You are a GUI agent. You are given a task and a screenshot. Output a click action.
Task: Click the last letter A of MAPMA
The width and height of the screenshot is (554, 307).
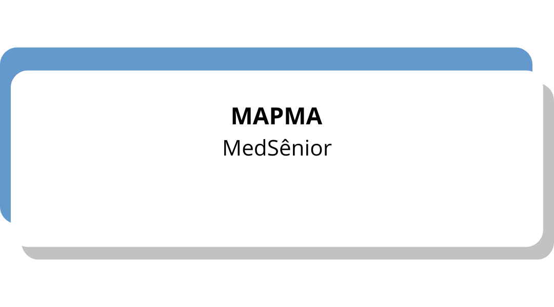click(x=314, y=117)
